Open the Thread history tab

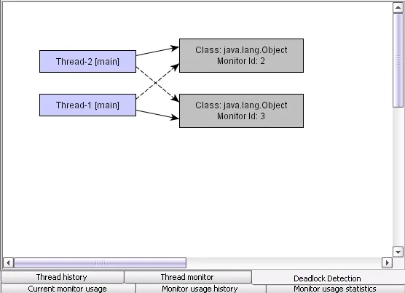[62, 277]
